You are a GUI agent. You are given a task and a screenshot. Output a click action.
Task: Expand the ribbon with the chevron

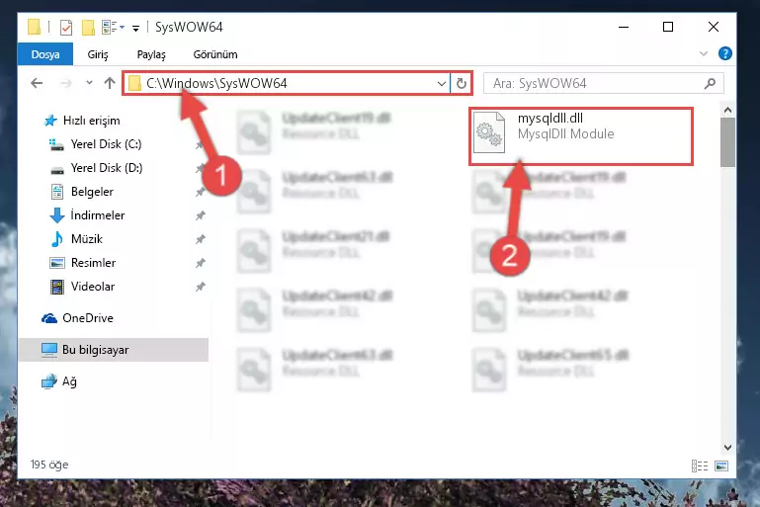click(704, 53)
